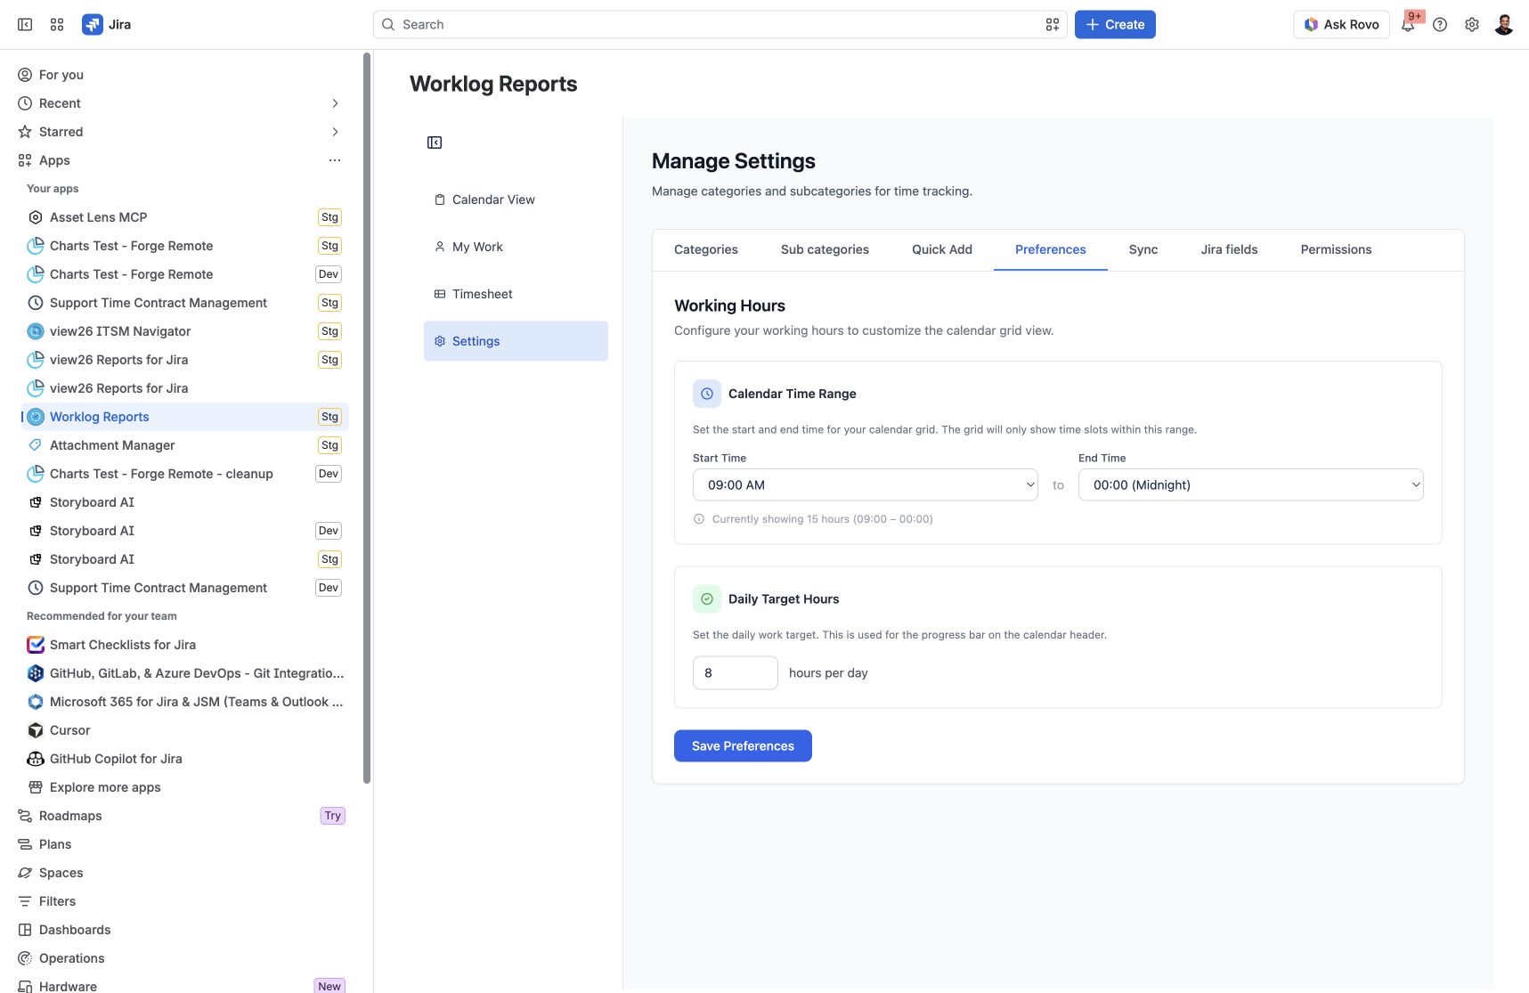The width and height of the screenshot is (1529, 993).
Task: Open the Permissions tab
Action: [1336, 249]
